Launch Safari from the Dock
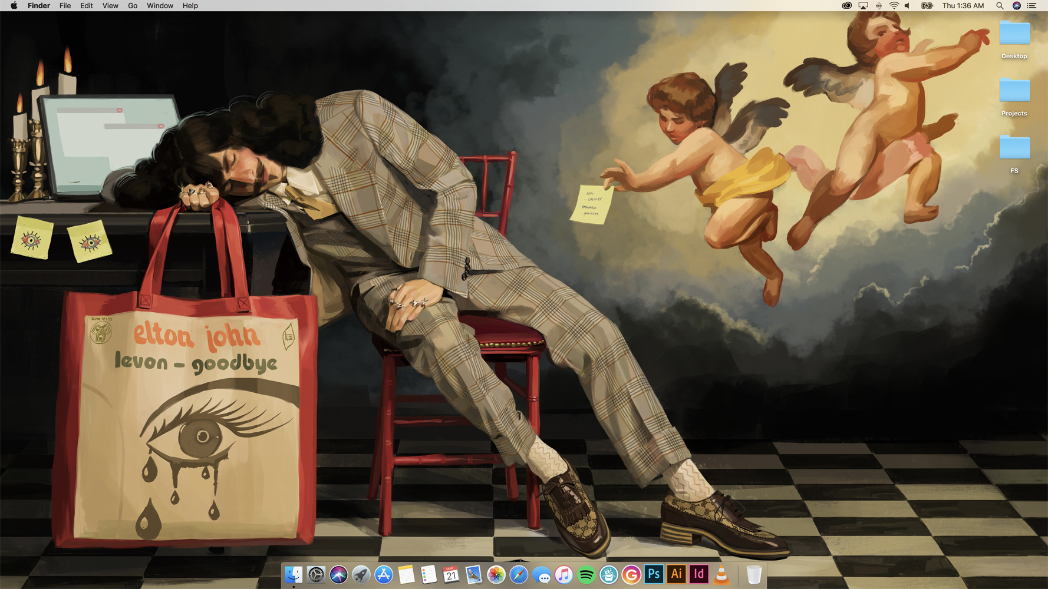 point(519,574)
